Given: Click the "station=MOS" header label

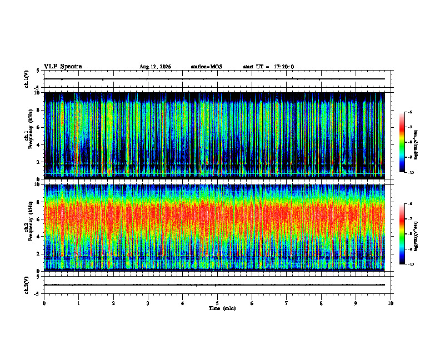Looking at the screenshot, I should click(207, 67).
